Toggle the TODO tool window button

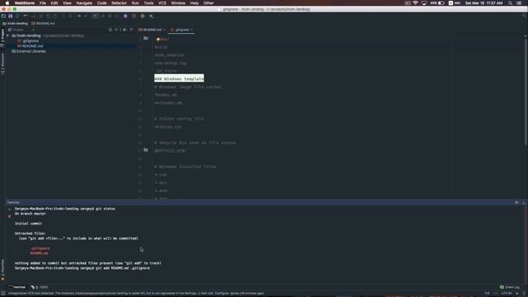(40, 287)
